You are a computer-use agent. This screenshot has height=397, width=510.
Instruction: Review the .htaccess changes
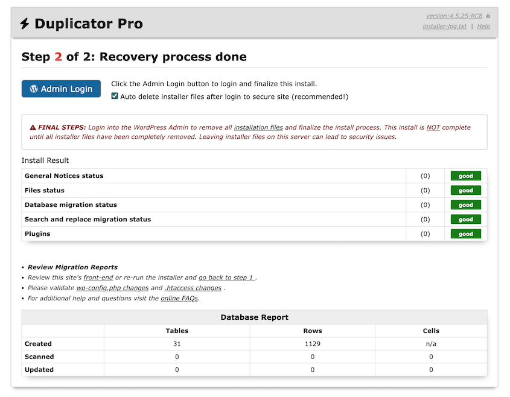coord(193,288)
